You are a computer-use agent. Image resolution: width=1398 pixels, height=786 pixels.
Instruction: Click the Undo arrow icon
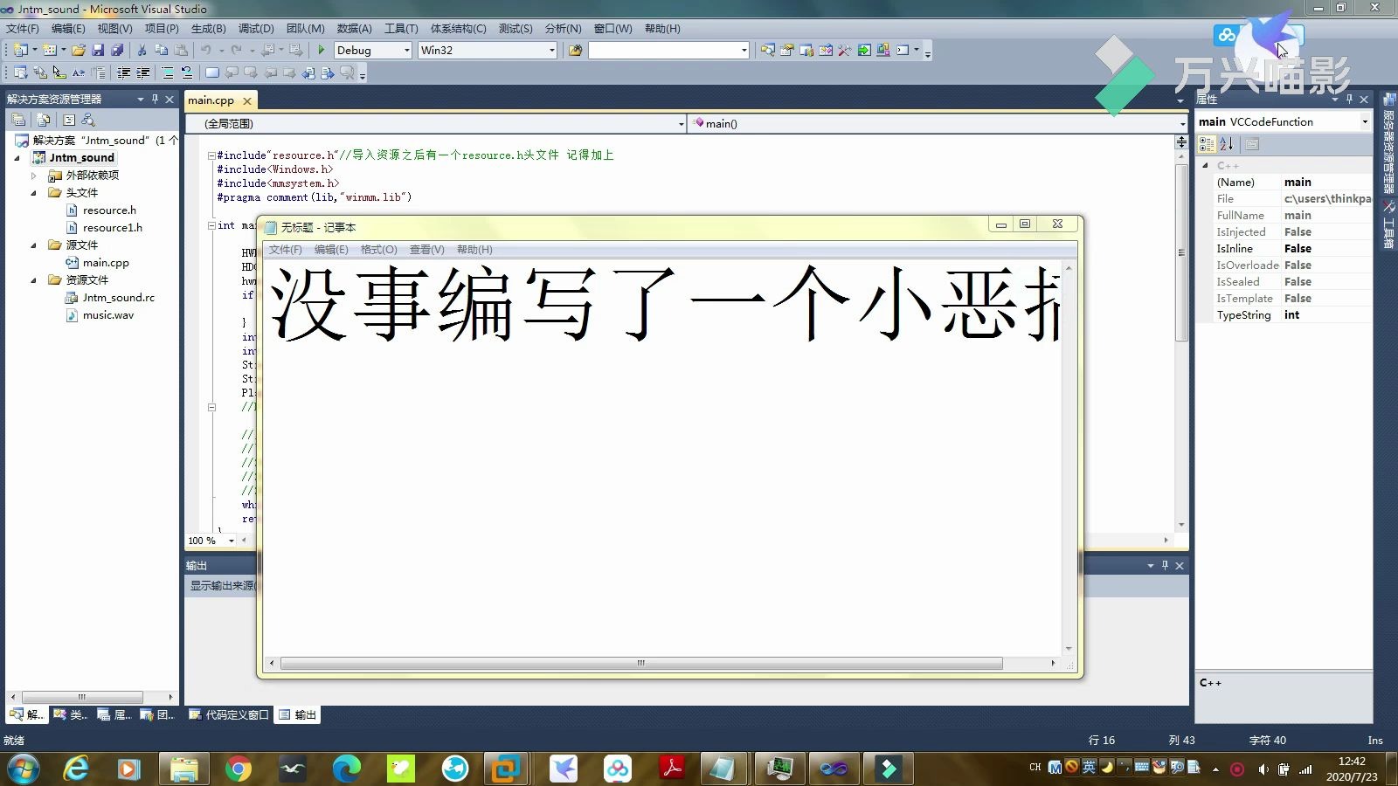205,50
